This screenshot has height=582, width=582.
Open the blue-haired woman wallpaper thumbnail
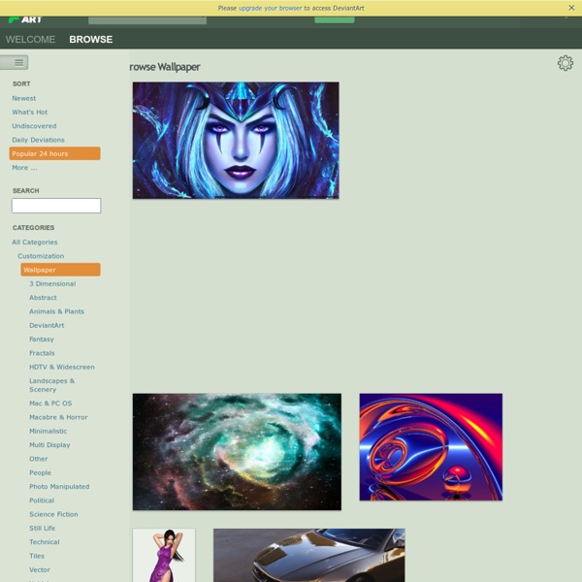(x=236, y=141)
